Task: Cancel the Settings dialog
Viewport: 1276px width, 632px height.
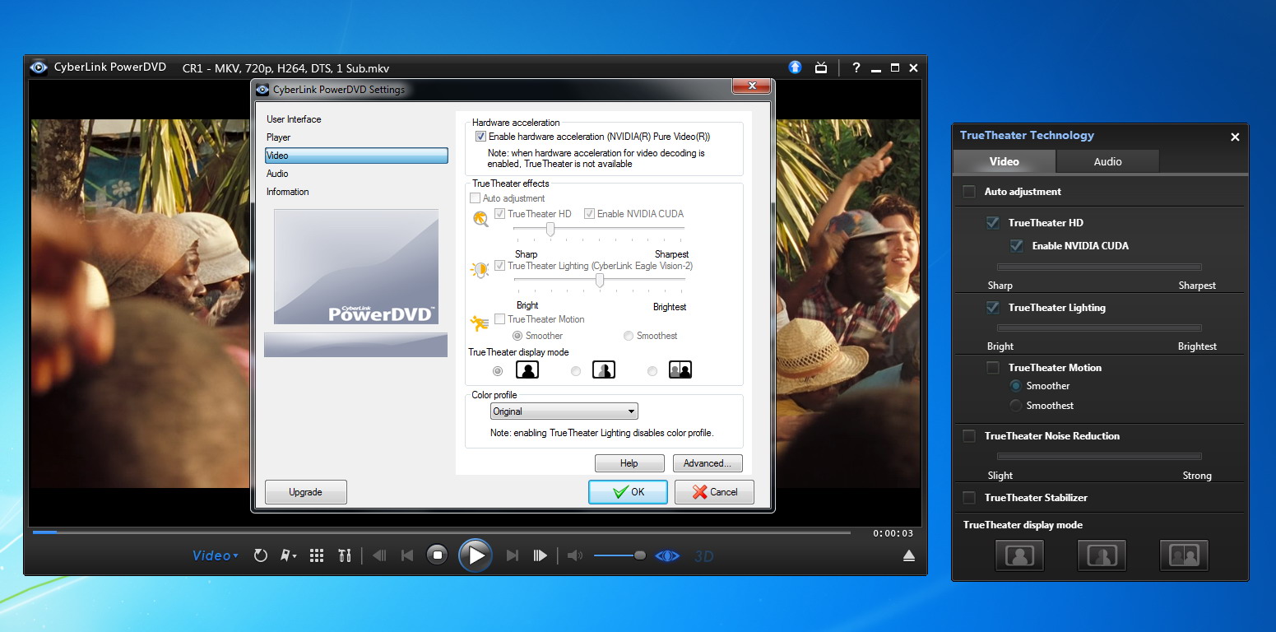Action: pyautogui.click(x=714, y=492)
